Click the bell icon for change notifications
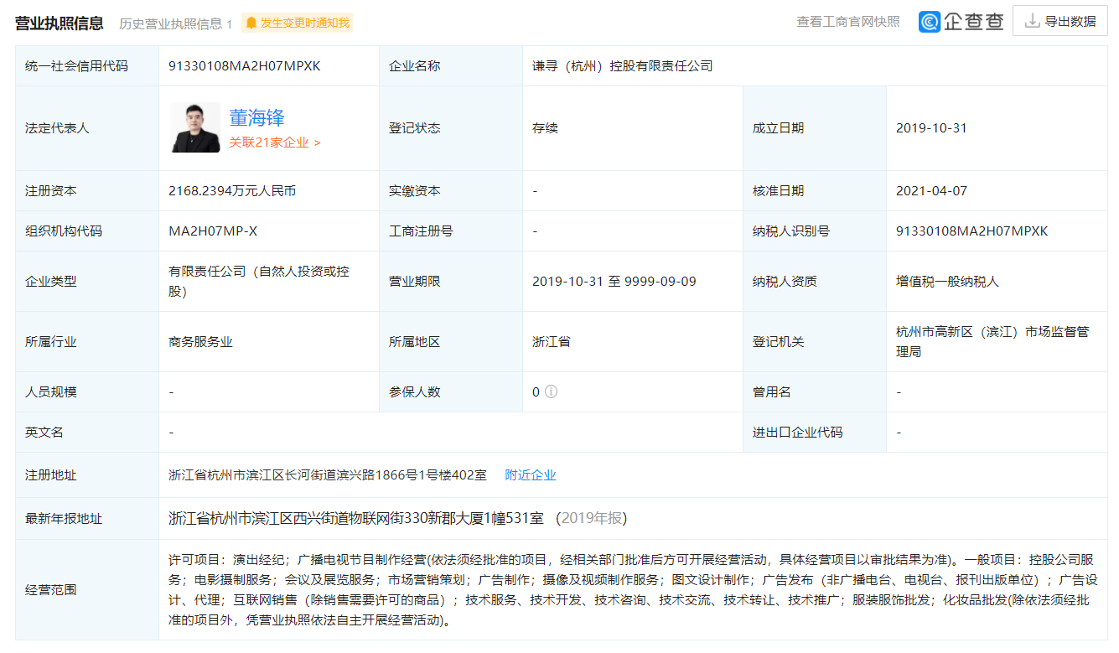 point(251,23)
